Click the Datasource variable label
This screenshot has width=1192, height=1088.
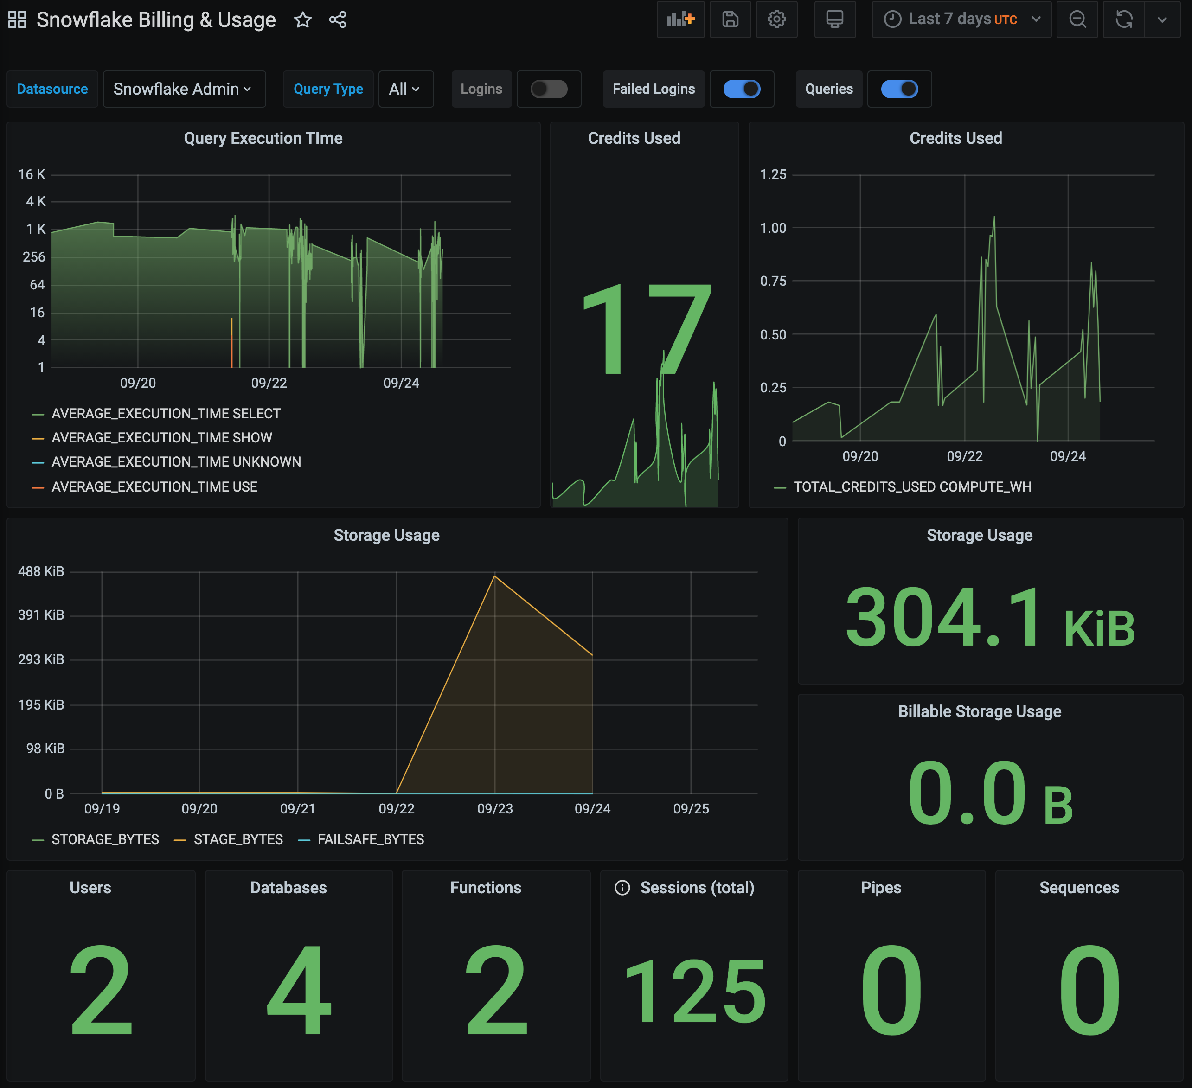[52, 90]
